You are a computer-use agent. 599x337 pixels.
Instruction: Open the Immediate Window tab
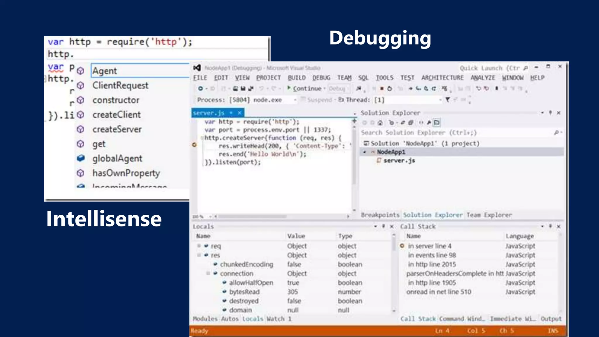513,319
